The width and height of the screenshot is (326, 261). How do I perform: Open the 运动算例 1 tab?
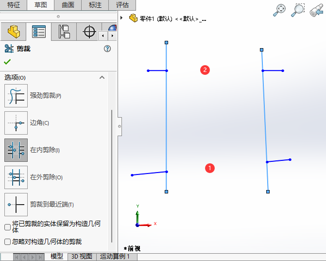pos(115,257)
